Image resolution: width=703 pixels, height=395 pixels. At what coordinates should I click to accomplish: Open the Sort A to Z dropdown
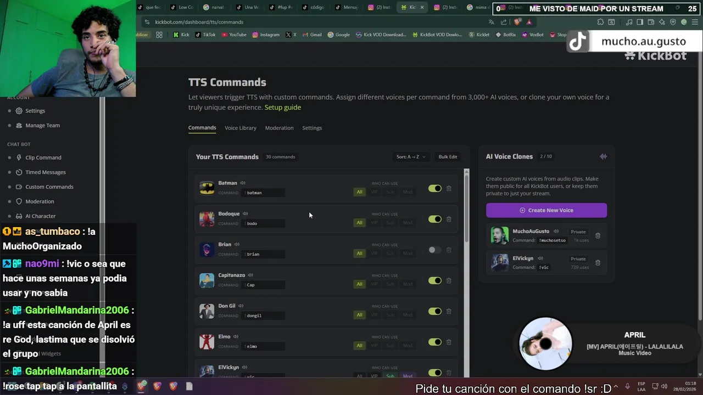(x=411, y=157)
